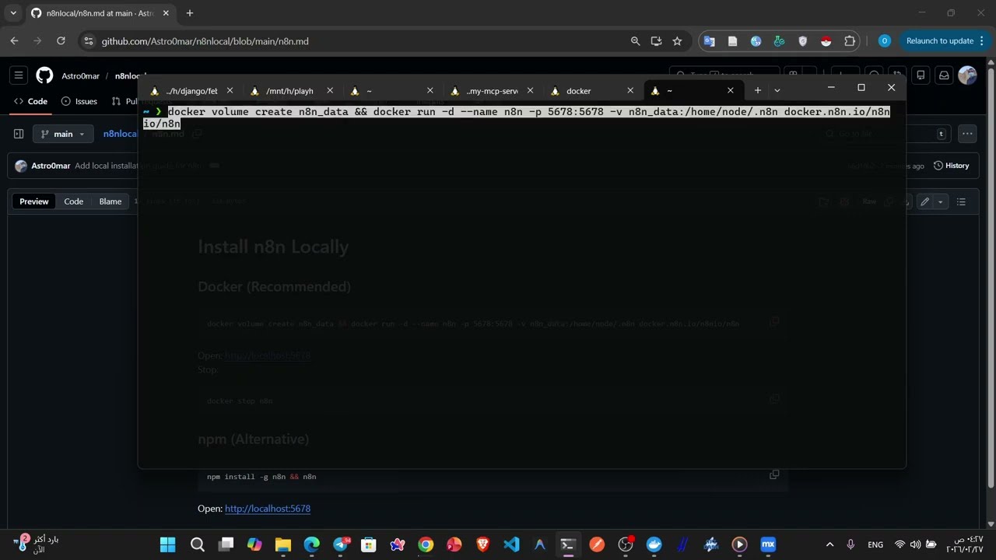View file History

click(x=951, y=166)
